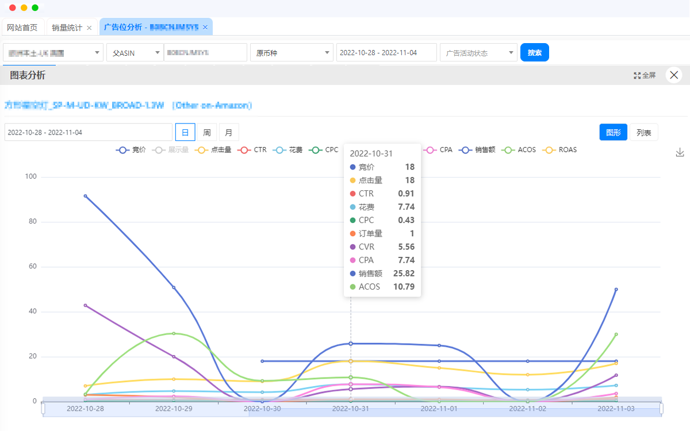
Task: Click the 搜索 search button
Action: [x=535, y=52]
